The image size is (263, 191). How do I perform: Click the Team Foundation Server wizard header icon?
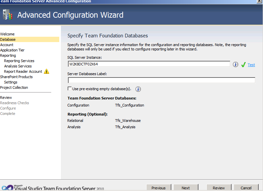coord(8,15)
